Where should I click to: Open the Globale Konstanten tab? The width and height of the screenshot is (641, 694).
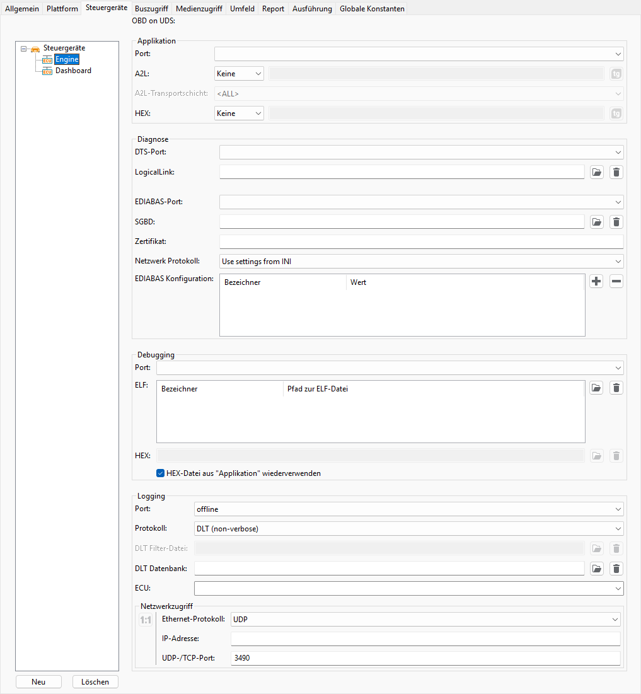(372, 9)
